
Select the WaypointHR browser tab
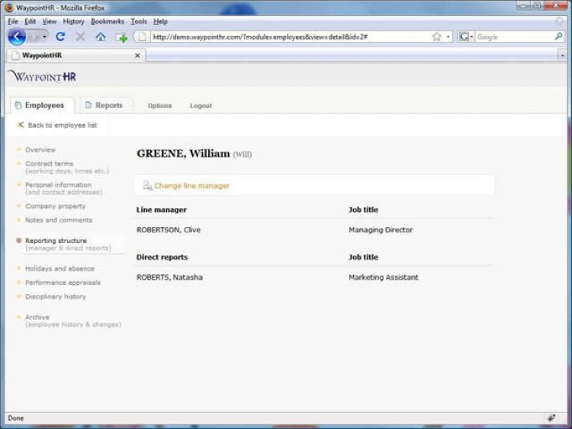pyautogui.click(x=76, y=56)
